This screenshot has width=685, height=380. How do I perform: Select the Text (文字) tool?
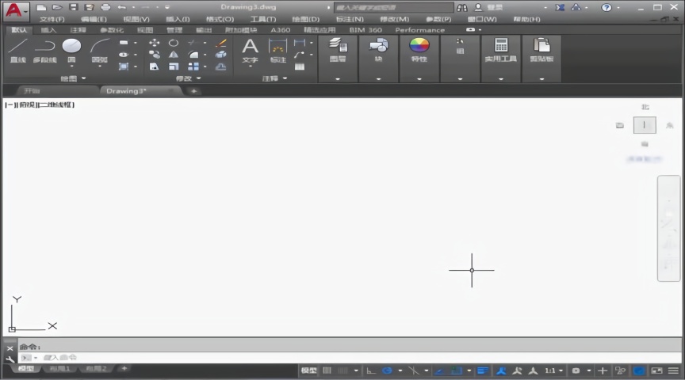(x=251, y=50)
